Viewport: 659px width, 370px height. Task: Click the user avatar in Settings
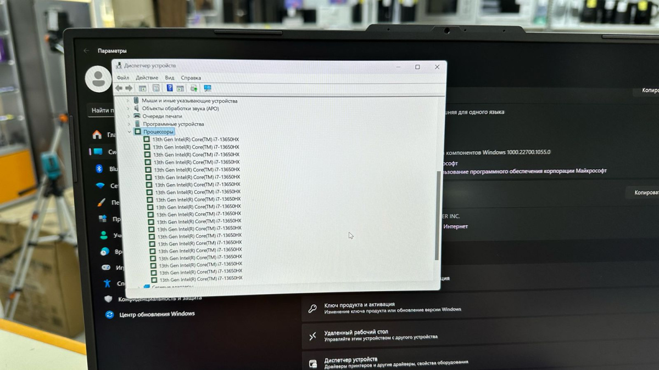tap(98, 79)
